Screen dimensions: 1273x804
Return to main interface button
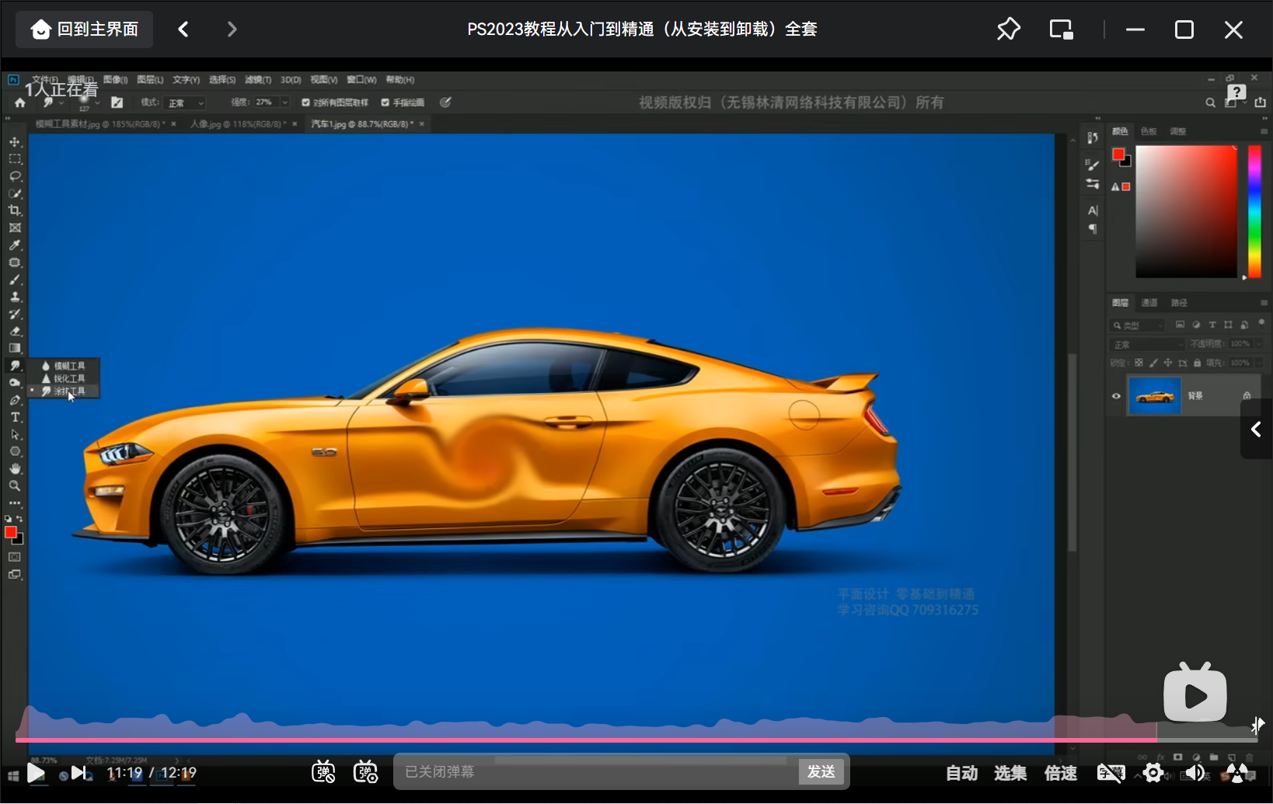(84, 30)
